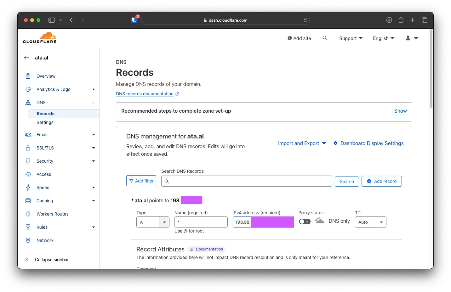Image resolution: width=451 pixels, height=292 pixels.
Task: Click the Email envelope icon
Action: pyautogui.click(x=28, y=135)
